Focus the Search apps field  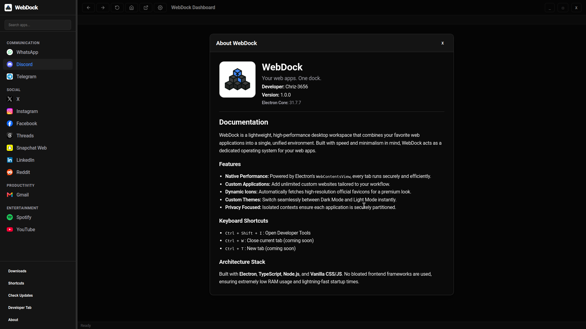click(x=38, y=25)
